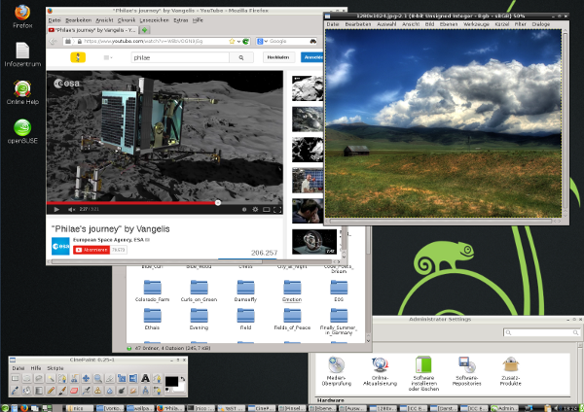Open the Fields_of_Peace folder
Screen dimensions: 584x412
(292, 319)
